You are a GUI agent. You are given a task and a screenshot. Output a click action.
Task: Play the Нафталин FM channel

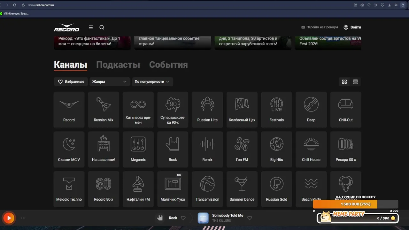(x=138, y=189)
